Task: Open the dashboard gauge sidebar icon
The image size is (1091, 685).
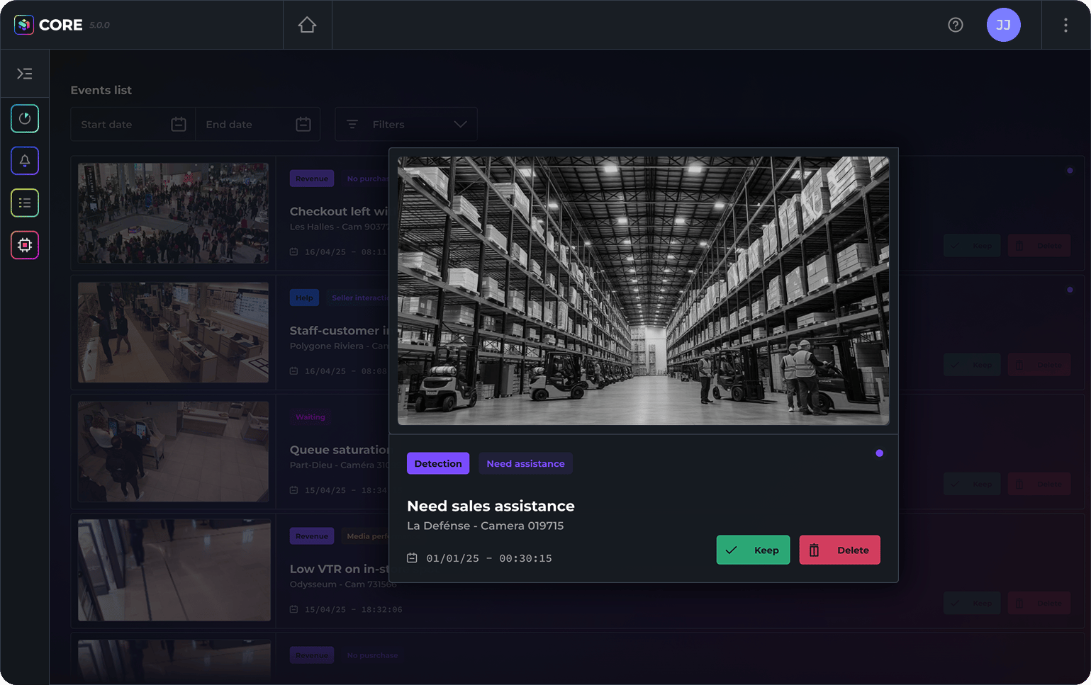Action: click(x=25, y=118)
